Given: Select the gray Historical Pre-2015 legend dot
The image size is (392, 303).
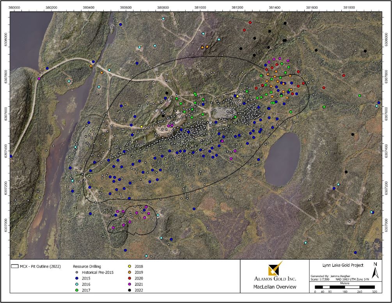Looking at the screenshot, I should (x=77, y=272).
